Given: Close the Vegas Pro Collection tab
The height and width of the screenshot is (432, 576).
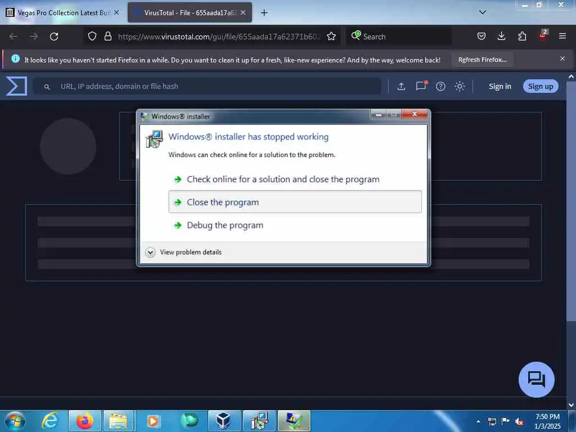Looking at the screenshot, I should pos(116,12).
